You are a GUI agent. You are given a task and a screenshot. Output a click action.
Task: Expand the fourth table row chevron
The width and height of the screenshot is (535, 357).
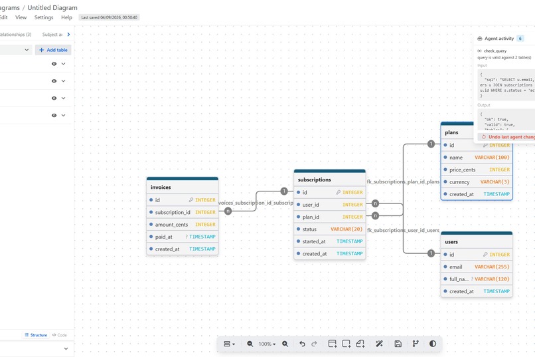[x=64, y=116]
